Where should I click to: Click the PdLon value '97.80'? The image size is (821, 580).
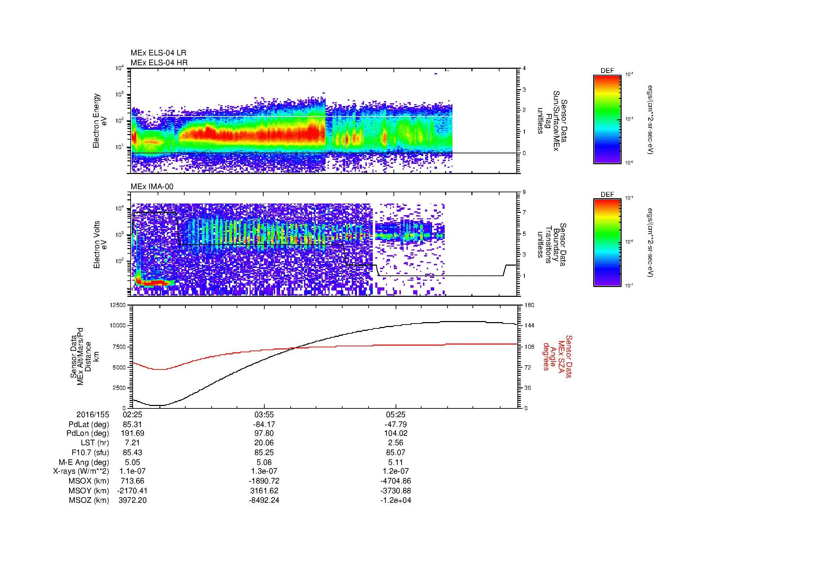click(x=264, y=433)
